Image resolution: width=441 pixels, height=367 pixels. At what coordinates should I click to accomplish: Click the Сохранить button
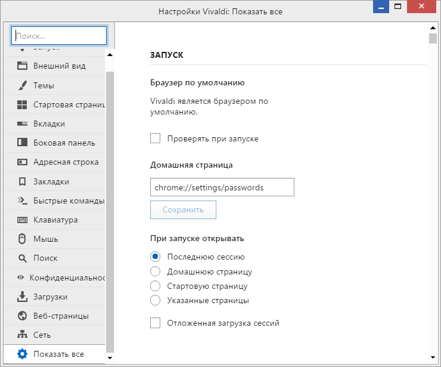[x=183, y=209]
